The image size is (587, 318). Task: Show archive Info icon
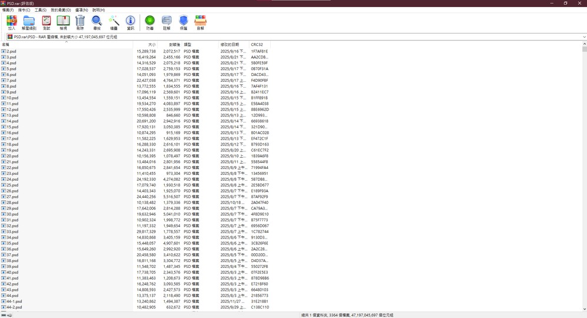130,20
